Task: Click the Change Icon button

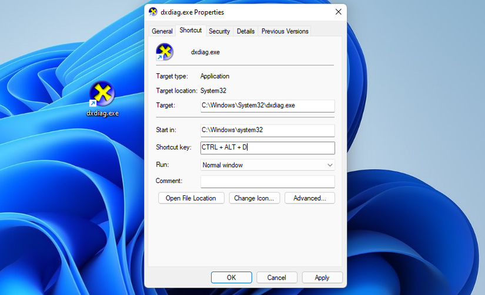Action: coord(254,198)
